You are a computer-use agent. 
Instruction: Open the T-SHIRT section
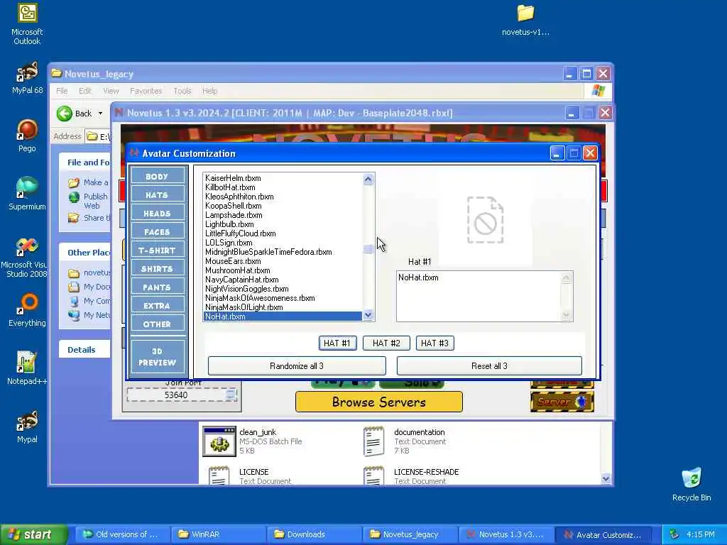click(x=157, y=251)
